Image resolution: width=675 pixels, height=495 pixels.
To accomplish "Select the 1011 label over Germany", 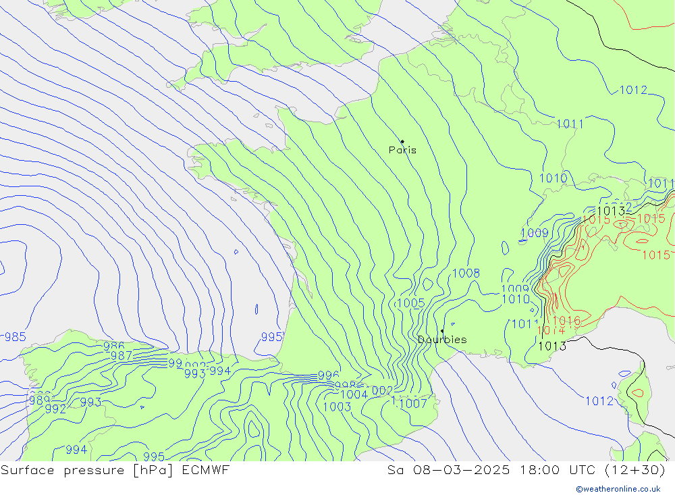I will 570,124.
